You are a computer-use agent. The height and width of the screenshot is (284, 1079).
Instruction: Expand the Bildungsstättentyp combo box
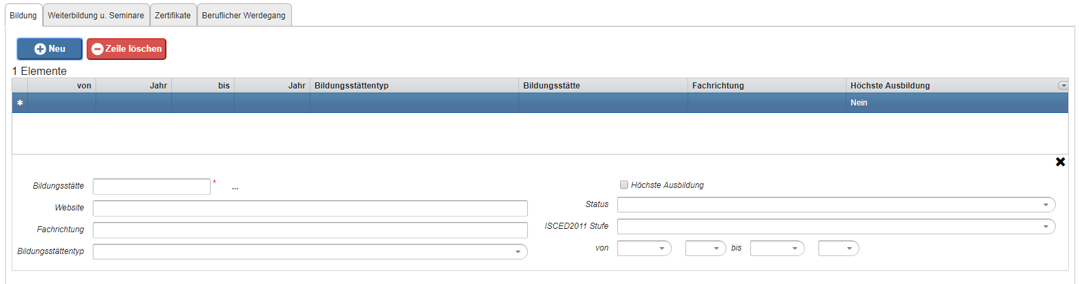pos(518,252)
